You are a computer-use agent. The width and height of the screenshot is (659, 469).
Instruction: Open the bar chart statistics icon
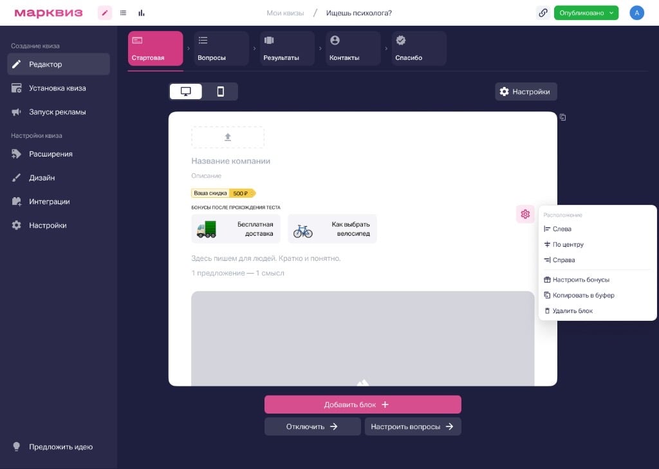coord(141,13)
